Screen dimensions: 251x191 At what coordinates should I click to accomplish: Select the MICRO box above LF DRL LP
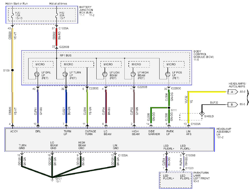point(43,64)
